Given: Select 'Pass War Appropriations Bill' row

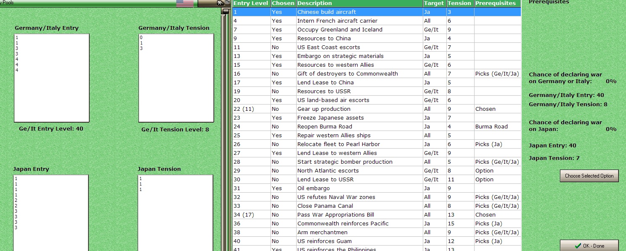Looking at the screenshot, I should [x=377, y=215].
